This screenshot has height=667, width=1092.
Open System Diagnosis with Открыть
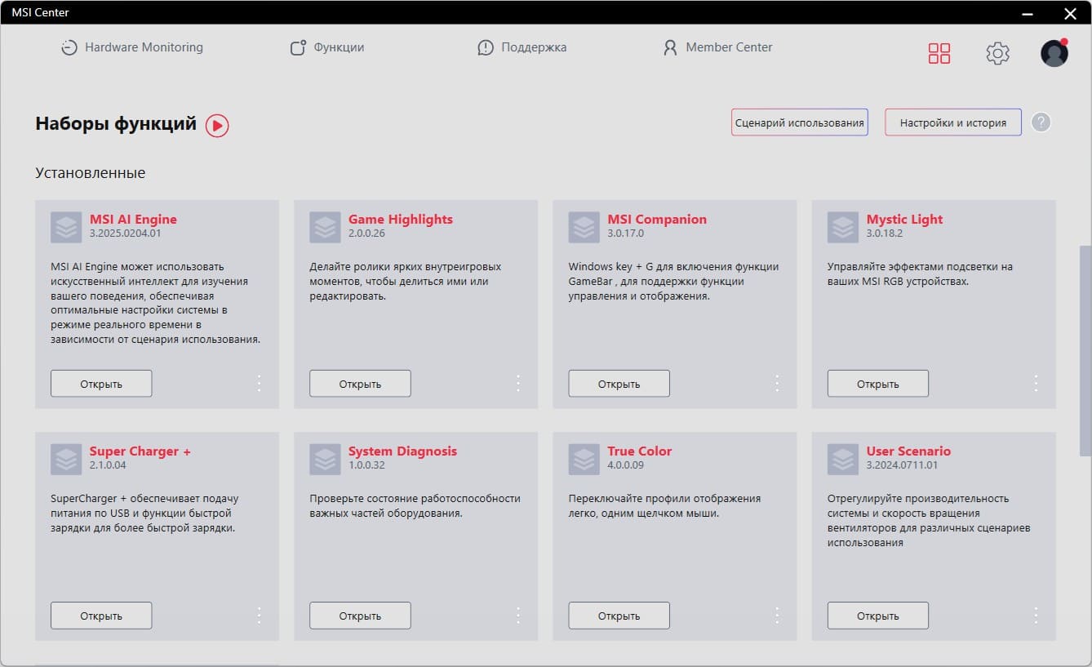pos(360,616)
